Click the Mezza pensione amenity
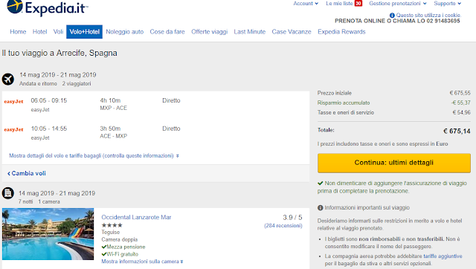Screen dimensions: 476x269 [123, 247]
